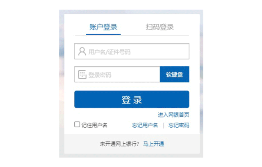Click the blurred border around the login card

pyautogui.click(x=62, y=83)
